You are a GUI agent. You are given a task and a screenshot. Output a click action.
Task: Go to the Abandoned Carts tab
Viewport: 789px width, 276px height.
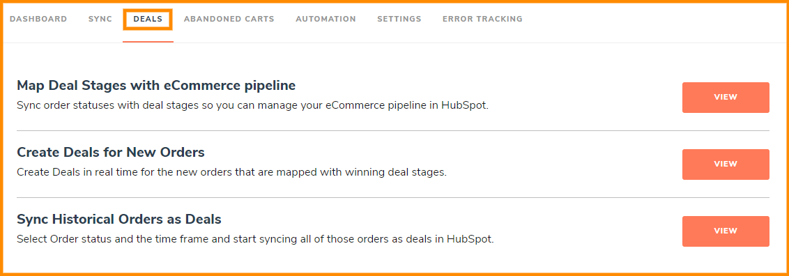229,19
